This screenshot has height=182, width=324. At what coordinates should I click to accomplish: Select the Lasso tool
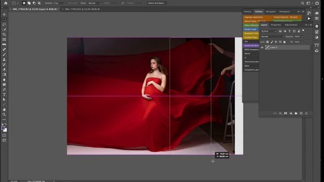pyautogui.click(x=4, y=24)
